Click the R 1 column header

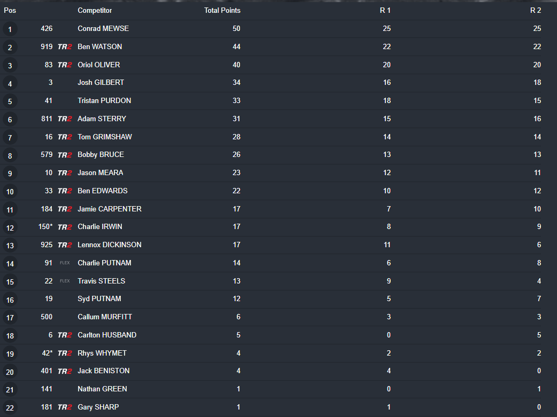tap(385, 10)
